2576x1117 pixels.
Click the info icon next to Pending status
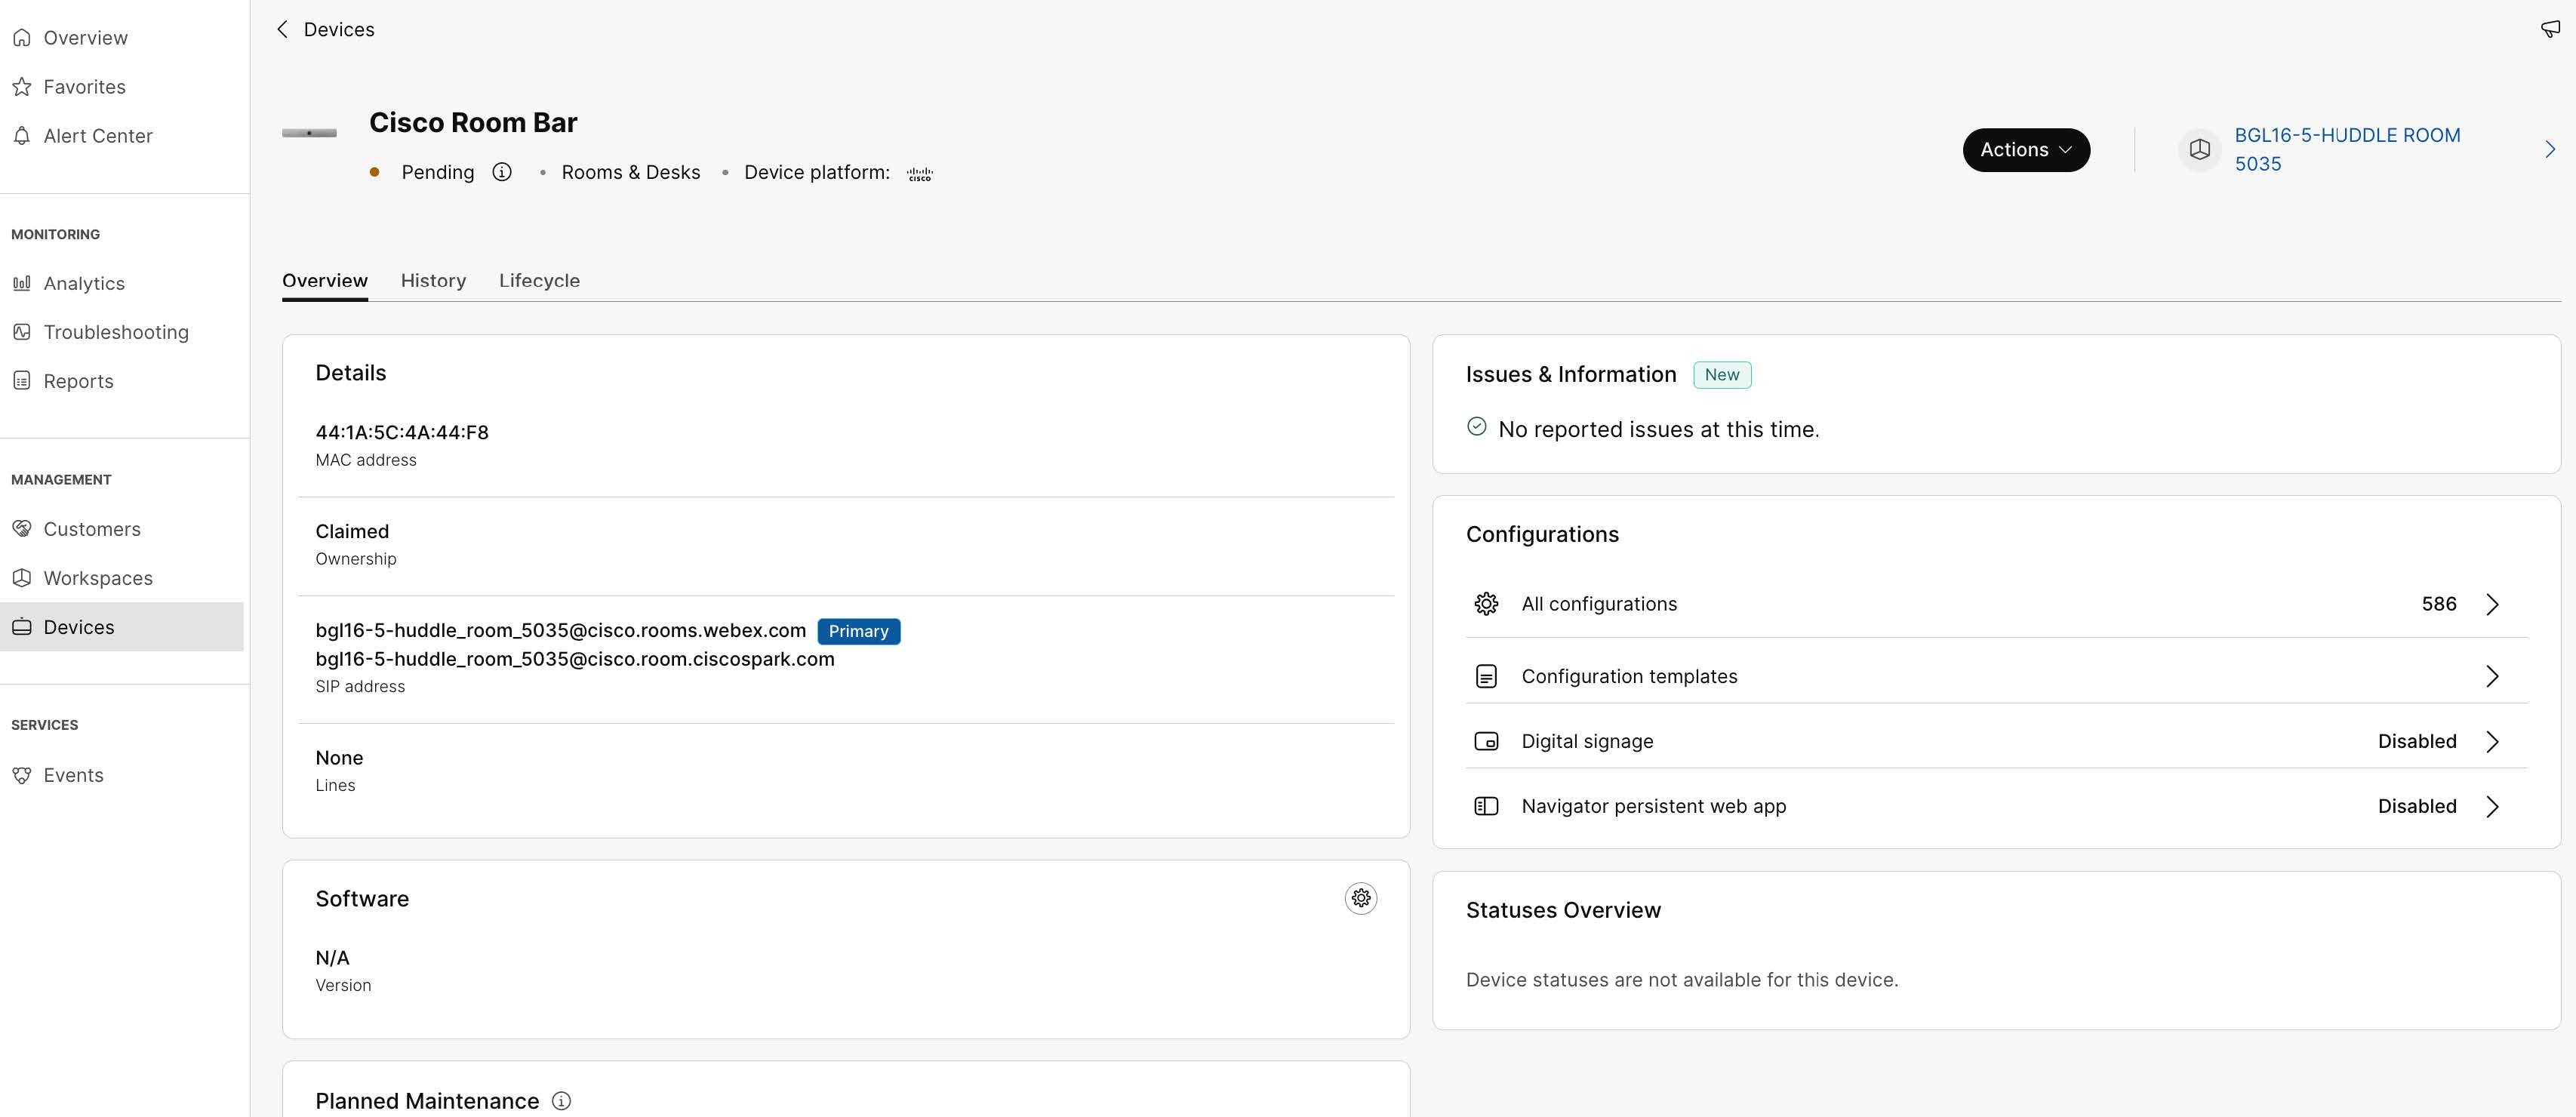point(501,172)
